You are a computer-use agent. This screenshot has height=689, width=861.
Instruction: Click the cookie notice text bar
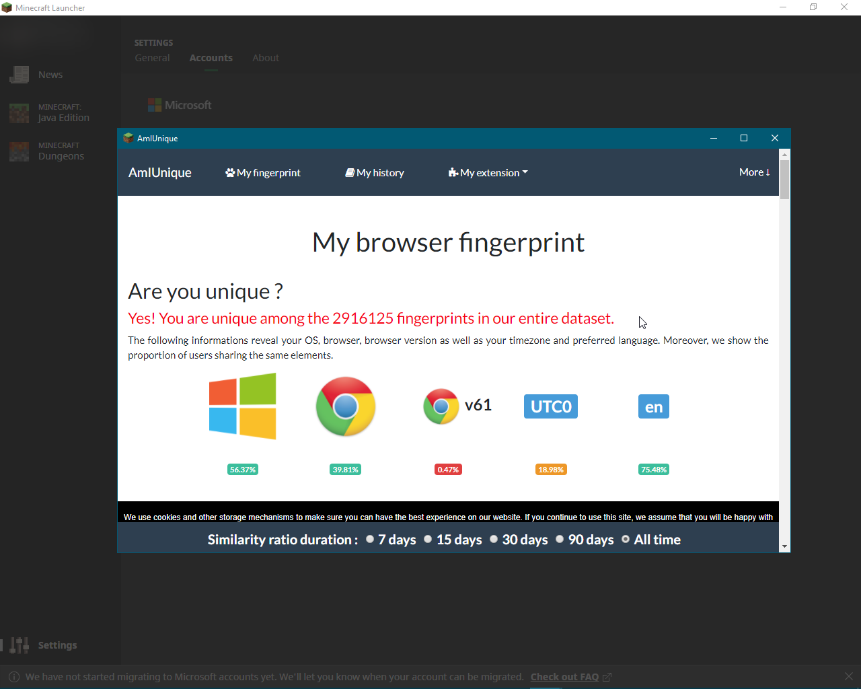point(448,517)
